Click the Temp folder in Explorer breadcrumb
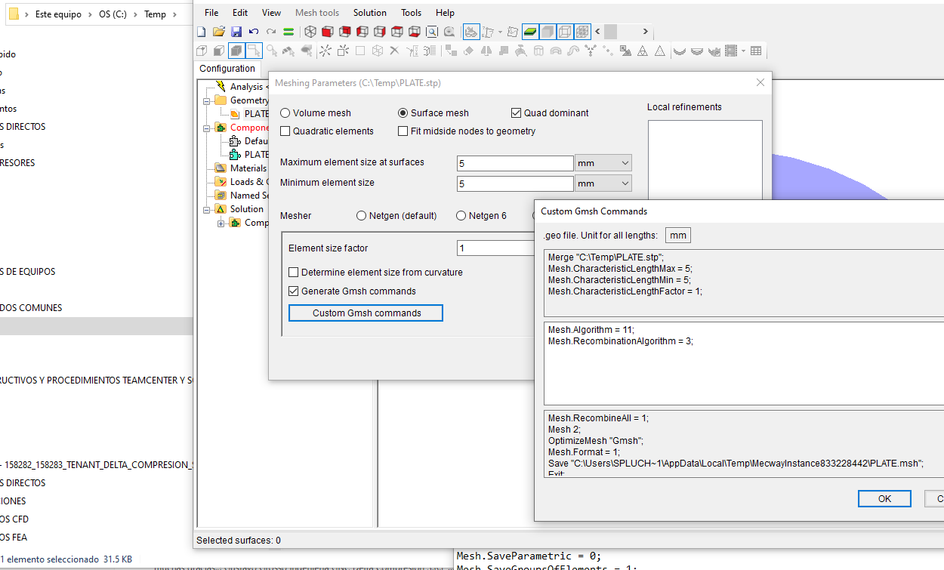This screenshot has height=570, width=944. (155, 14)
